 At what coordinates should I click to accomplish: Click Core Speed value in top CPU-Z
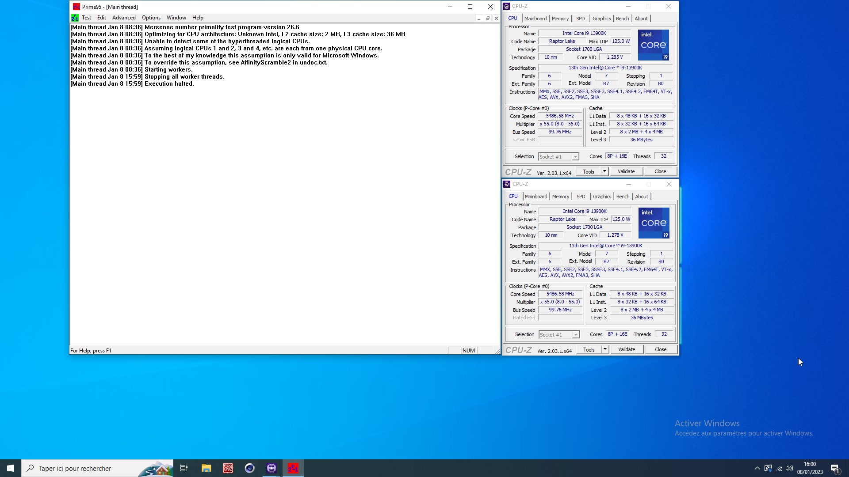pyautogui.click(x=560, y=116)
